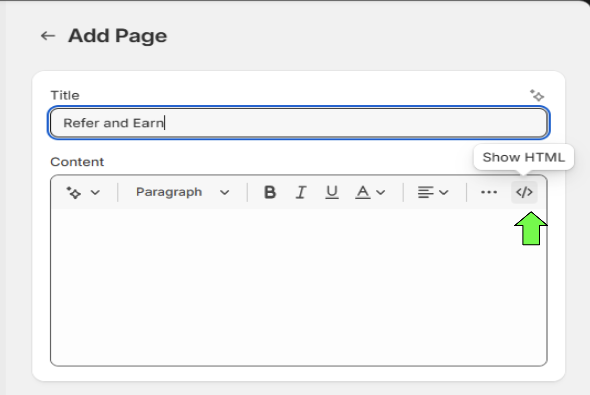The width and height of the screenshot is (590, 395).
Task: Toggle underline formatting
Action: pyautogui.click(x=332, y=192)
